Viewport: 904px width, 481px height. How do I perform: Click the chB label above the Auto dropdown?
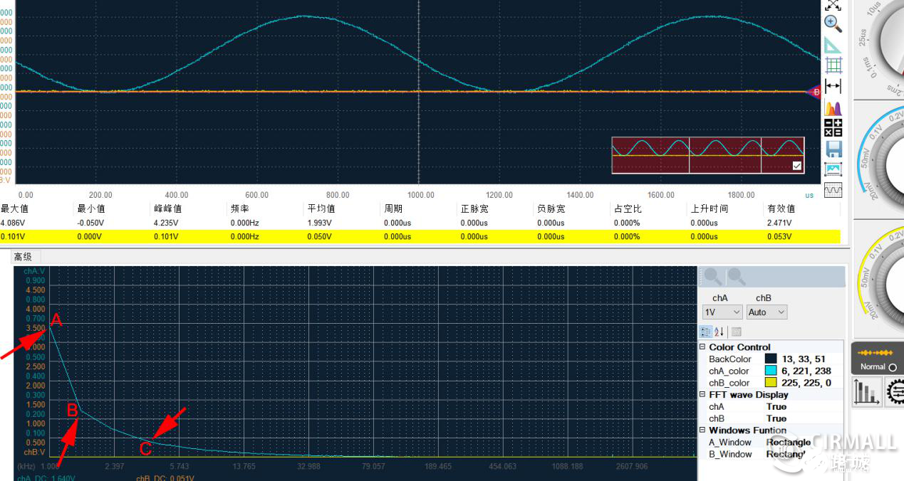pyautogui.click(x=763, y=298)
